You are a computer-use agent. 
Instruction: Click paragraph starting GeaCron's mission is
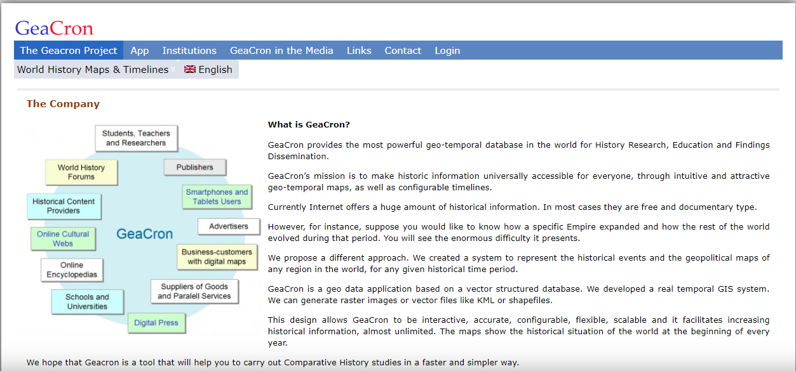click(x=518, y=181)
